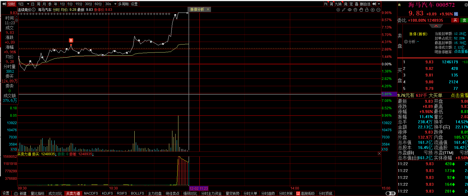Viewport: 468px width, 196px height.
Task: Click the hand pan tool icon
Action: click(361, 10)
